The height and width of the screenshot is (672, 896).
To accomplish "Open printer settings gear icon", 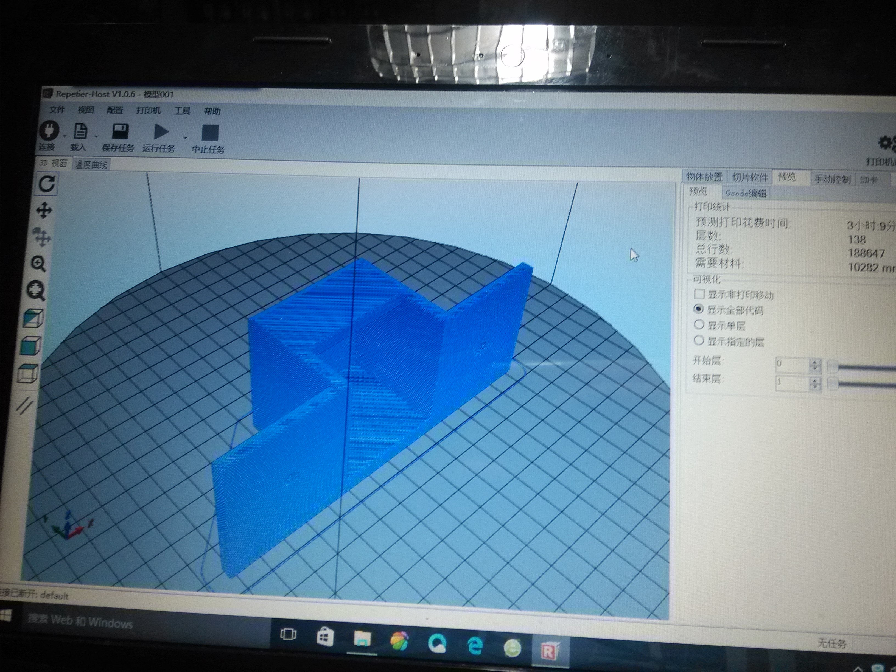I will coord(886,143).
